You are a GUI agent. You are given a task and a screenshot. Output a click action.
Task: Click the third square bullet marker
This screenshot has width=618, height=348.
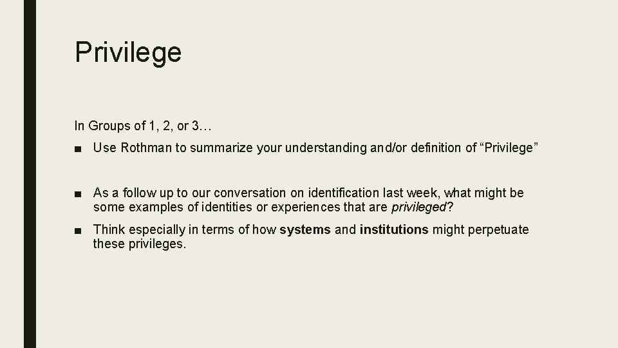point(77,230)
